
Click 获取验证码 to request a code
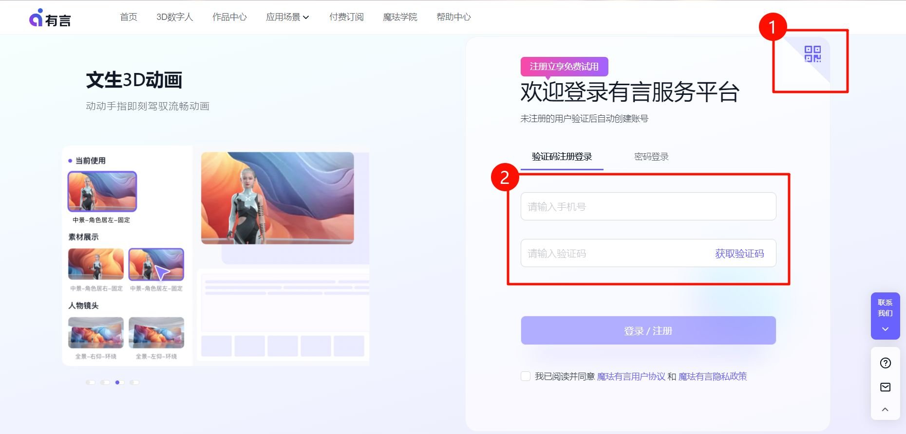click(x=739, y=253)
